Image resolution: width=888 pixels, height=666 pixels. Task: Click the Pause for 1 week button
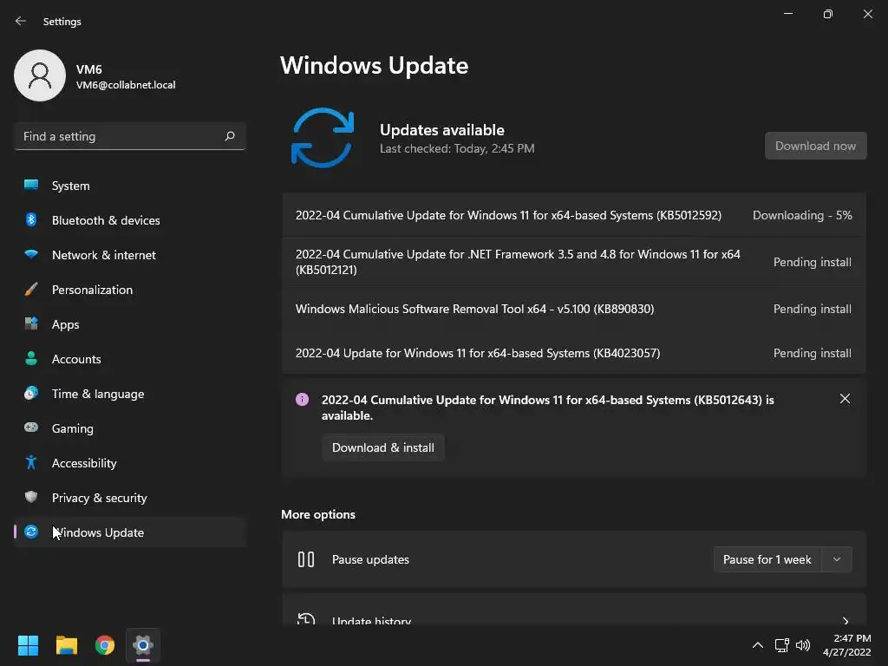pos(767,559)
